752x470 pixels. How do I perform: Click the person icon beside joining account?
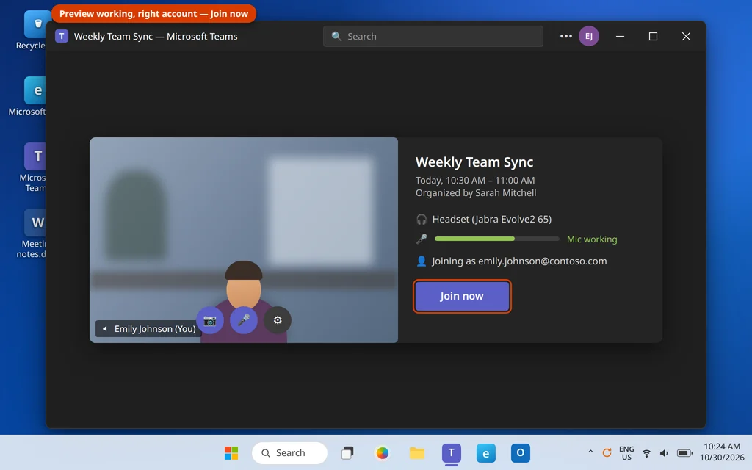point(422,261)
